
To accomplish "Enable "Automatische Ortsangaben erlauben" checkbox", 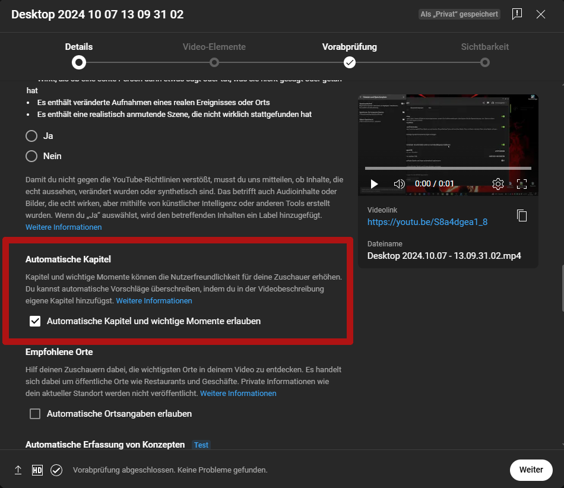I will [35, 414].
